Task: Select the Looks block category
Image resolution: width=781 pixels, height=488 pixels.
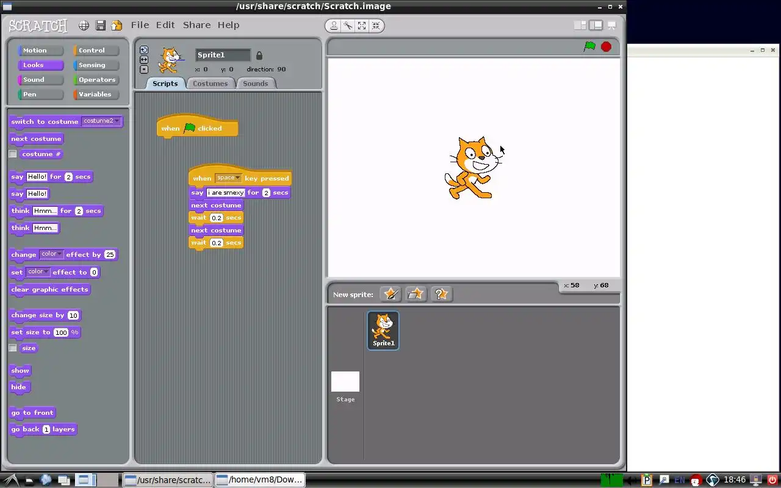Action: pyautogui.click(x=40, y=65)
